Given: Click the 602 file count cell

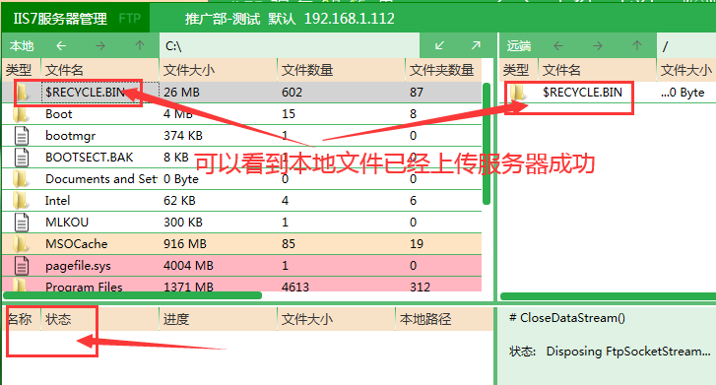Looking at the screenshot, I should point(292,93).
